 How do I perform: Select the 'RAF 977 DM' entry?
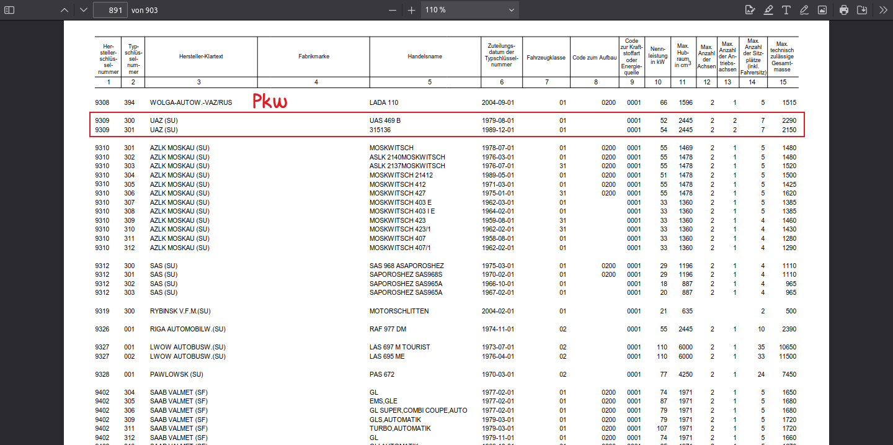[x=388, y=329]
